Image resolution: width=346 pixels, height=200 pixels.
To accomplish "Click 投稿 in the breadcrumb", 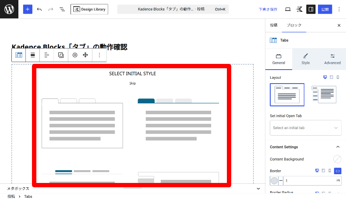I will (11, 196).
